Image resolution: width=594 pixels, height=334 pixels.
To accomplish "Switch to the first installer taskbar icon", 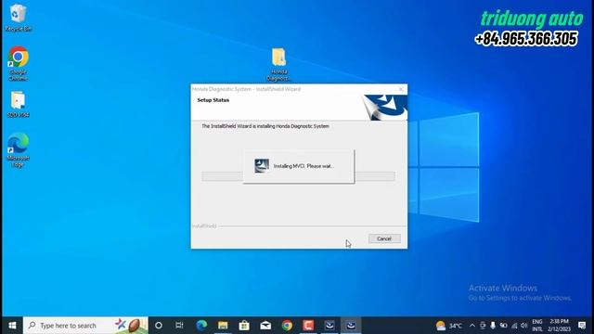I will 329,326.
